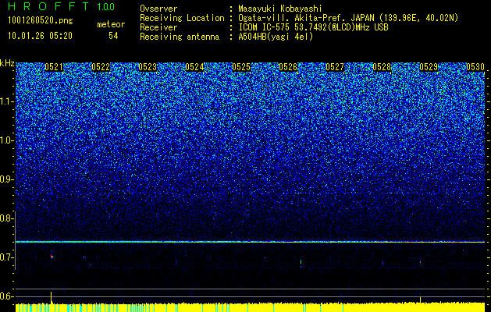Select the Ogata-vill. Akita-Pref. JAPAN location text
Viewport: 491px width, 312px height.
click(348, 18)
